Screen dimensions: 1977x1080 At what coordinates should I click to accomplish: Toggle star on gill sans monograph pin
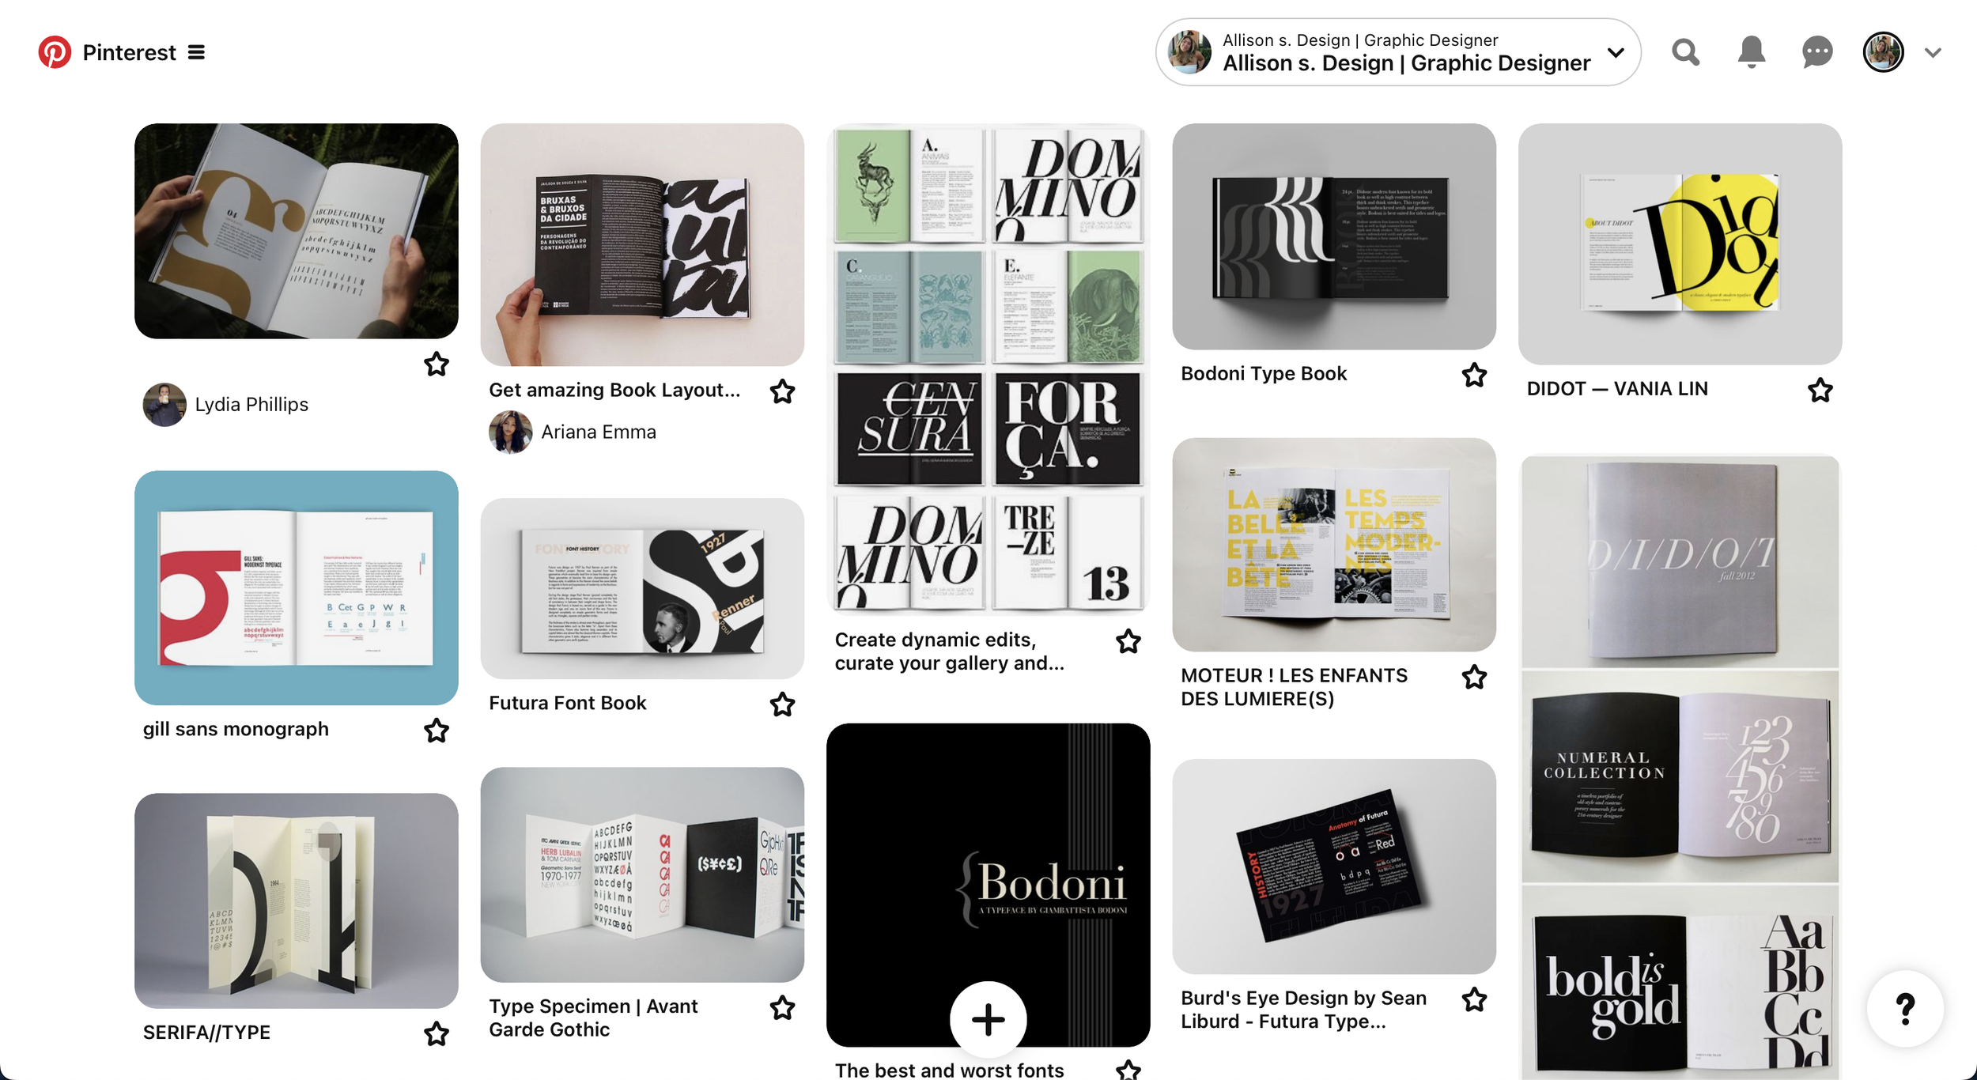point(436,730)
